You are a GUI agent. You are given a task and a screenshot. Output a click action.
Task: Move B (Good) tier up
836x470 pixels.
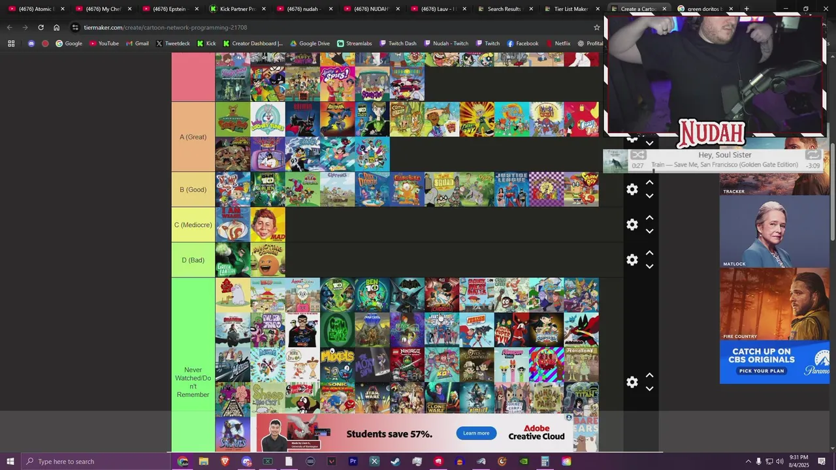649,183
